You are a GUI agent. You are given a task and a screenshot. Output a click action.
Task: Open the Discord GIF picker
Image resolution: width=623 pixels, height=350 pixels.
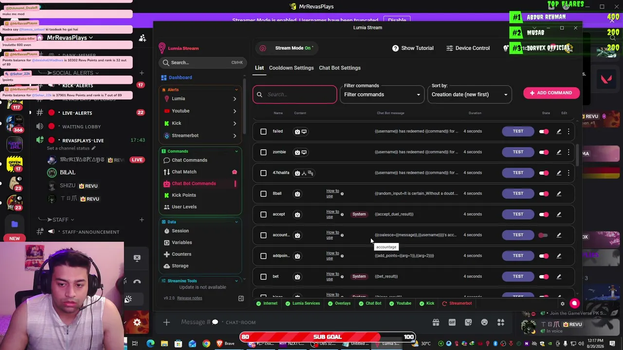452,322
